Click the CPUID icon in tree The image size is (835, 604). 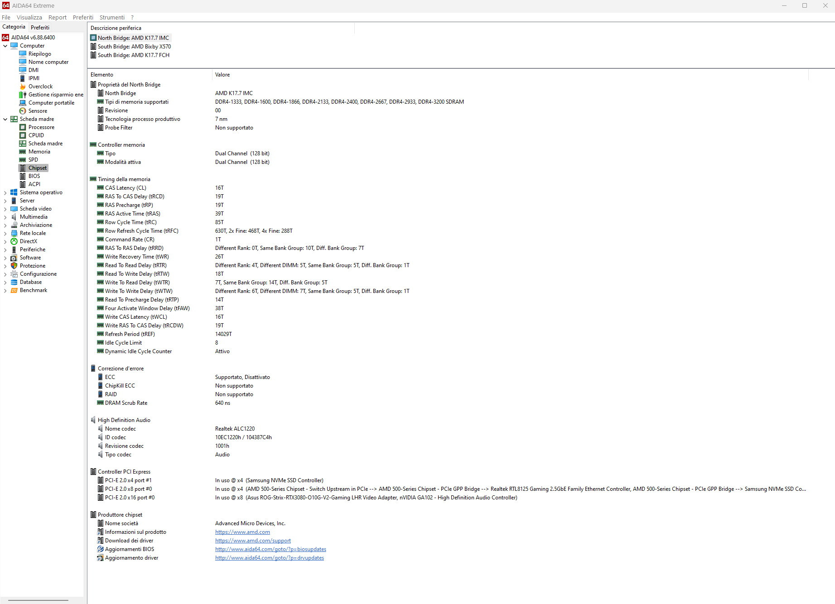[23, 135]
